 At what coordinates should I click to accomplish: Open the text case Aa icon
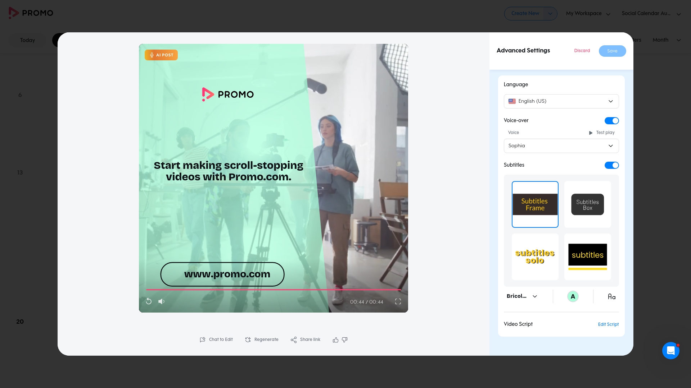tap(611, 296)
